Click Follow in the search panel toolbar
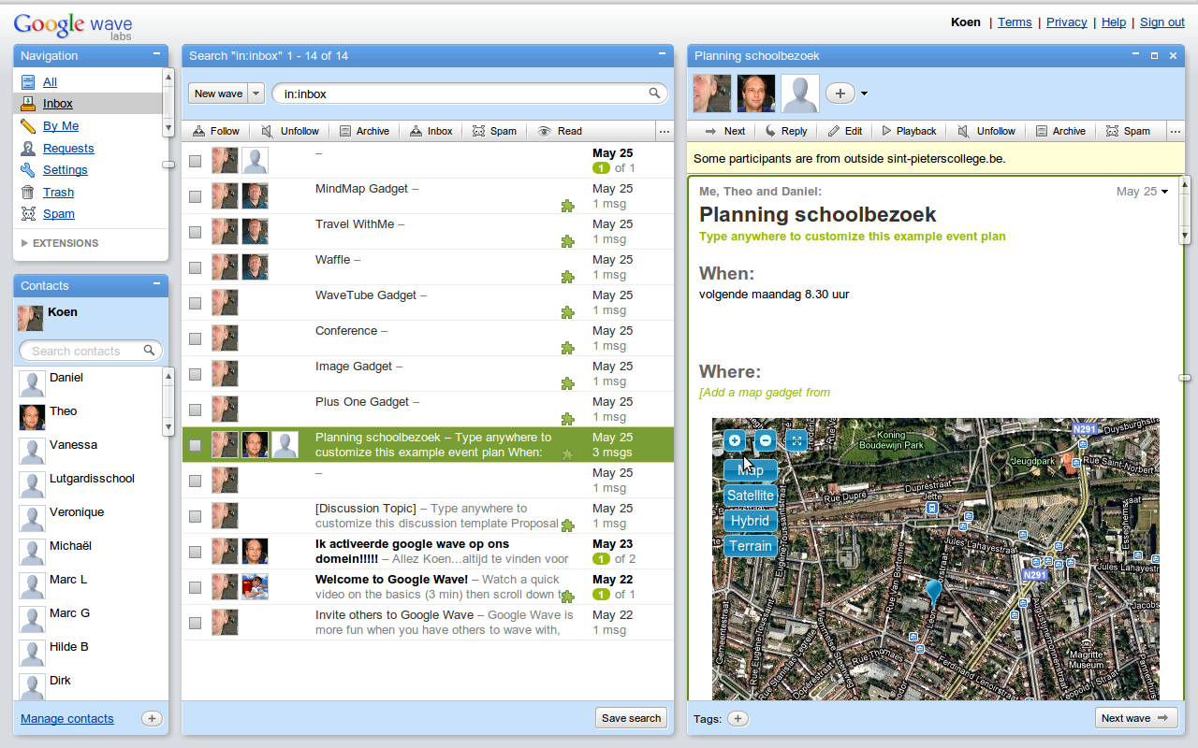 coord(216,131)
